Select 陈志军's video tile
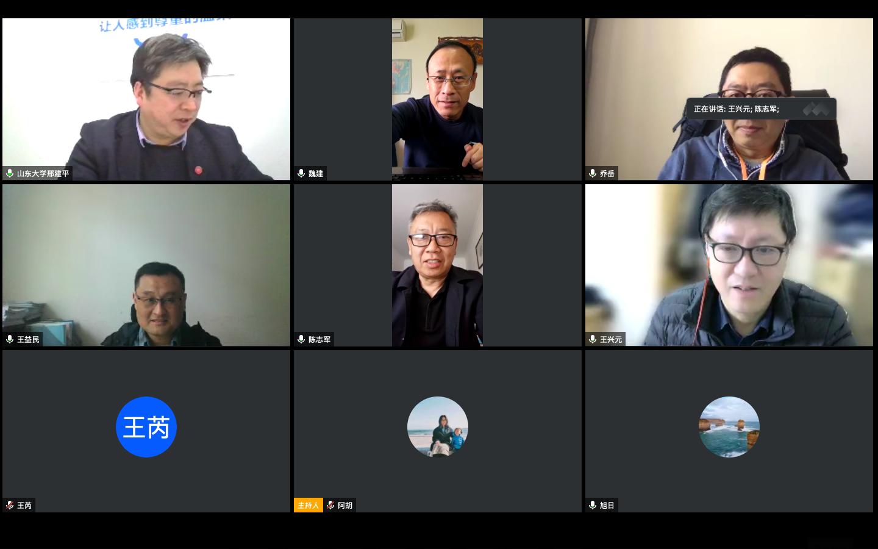This screenshot has height=549, width=878. click(438, 265)
